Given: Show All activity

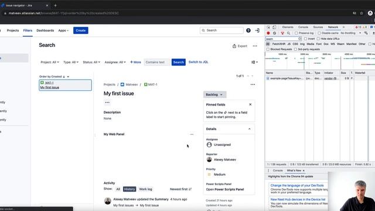Looking at the screenshot, I should pyautogui.click(x=118, y=189).
